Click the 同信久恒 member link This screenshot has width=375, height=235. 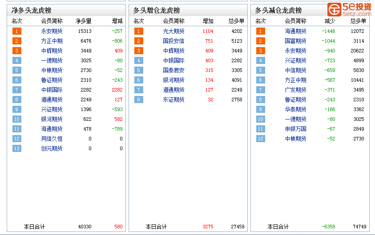tap(52, 139)
